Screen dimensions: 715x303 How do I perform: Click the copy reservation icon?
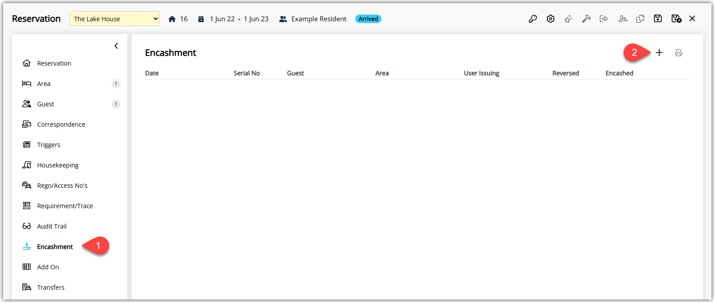(640, 19)
